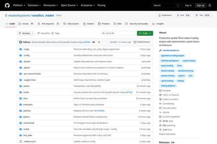Click the commit status dot indicator

pos(99,42)
